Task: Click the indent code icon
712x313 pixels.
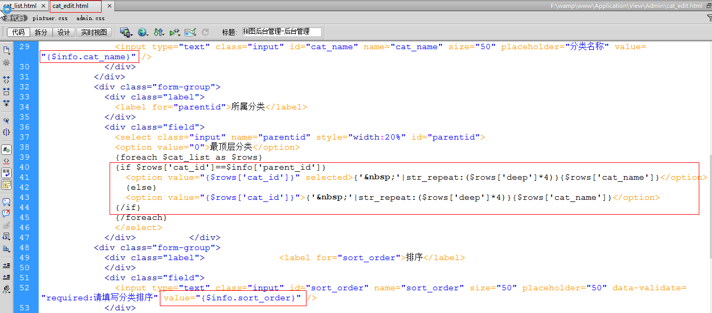Action: [x=6, y=265]
